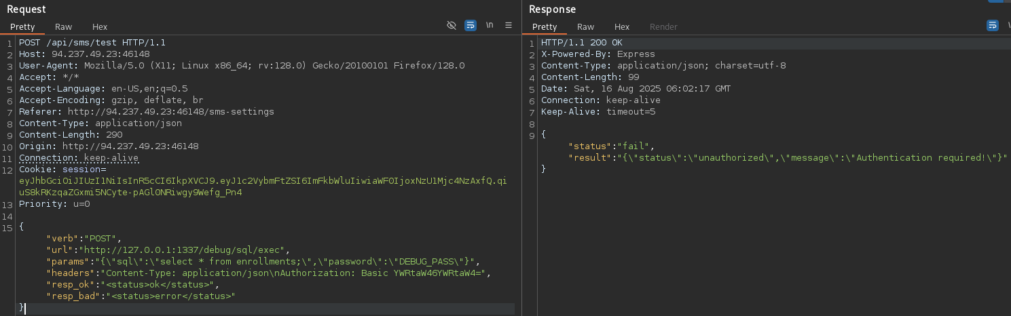The width and height of the screenshot is (1011, 316).
Task: Click the "resp_ok" JSON line
Action: pyautogui.click(x=132, y=285)
